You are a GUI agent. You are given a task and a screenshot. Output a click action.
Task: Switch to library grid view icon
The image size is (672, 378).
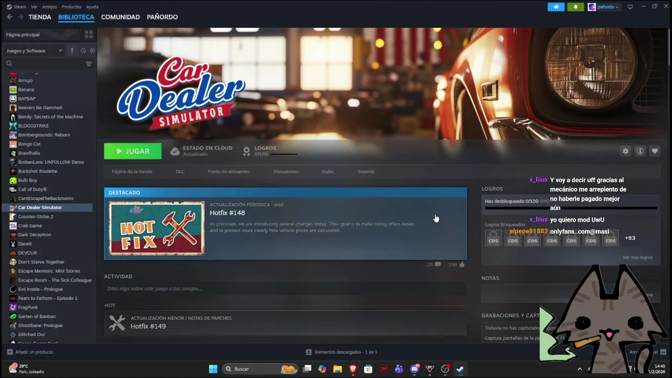coord(89,35)
